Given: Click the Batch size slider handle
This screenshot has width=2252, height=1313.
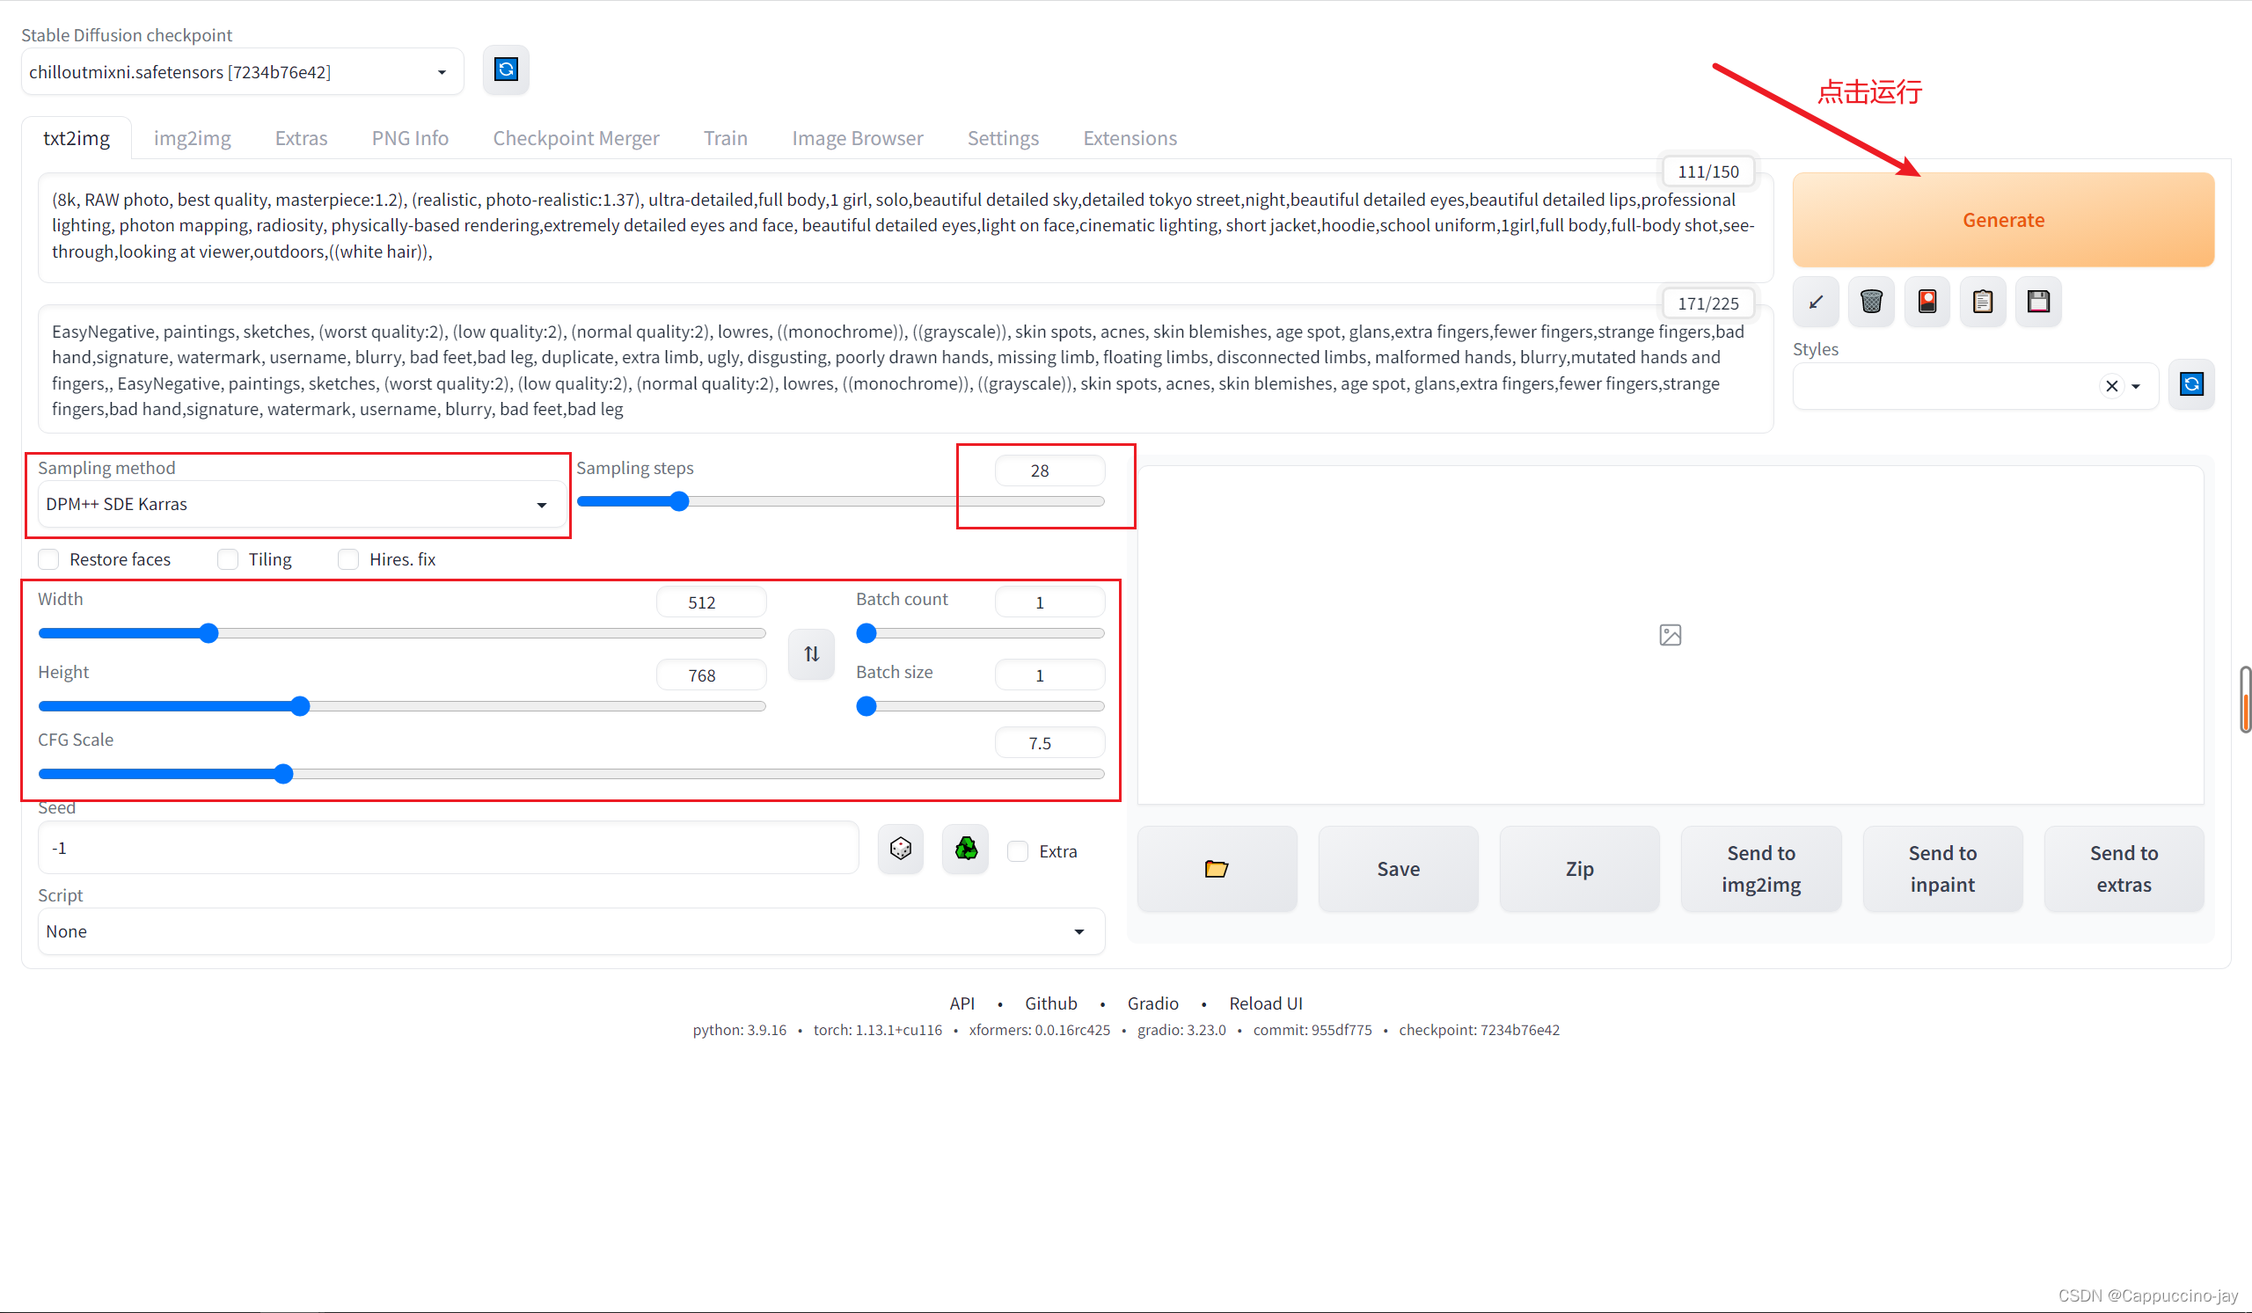Looking at the screenshot, I should 866,706.
